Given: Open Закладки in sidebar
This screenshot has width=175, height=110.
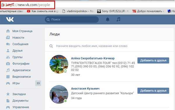Looking at the screenshot, I should [x=19, y=94].
